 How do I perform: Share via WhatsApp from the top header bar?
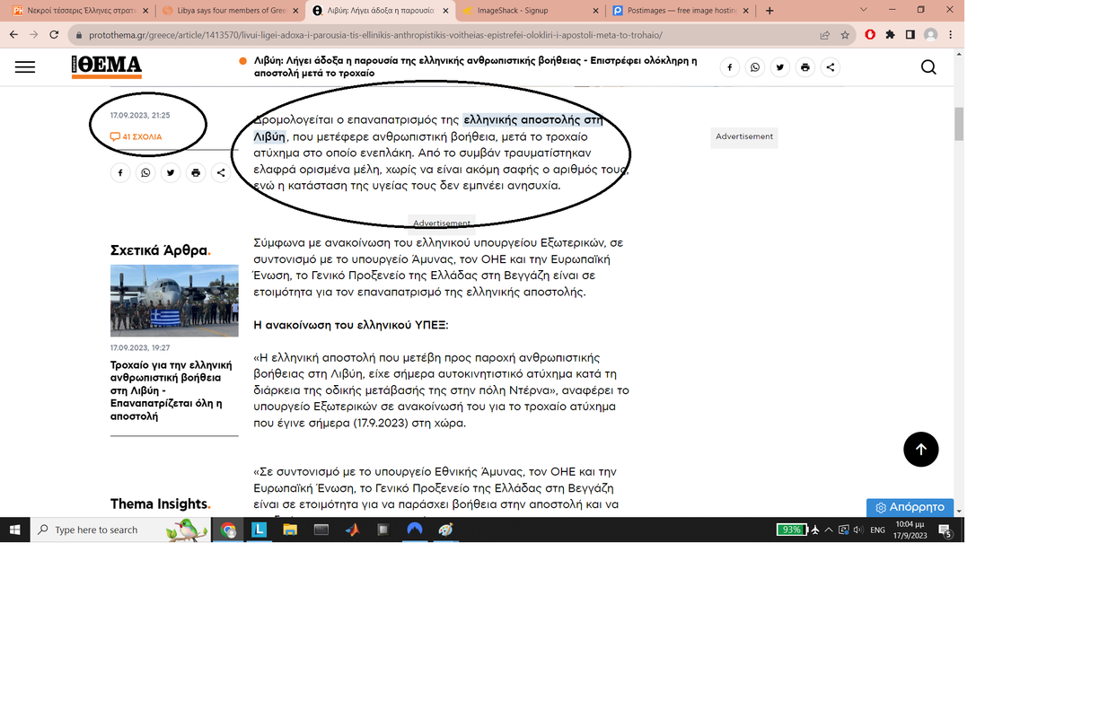coord(755,67)
